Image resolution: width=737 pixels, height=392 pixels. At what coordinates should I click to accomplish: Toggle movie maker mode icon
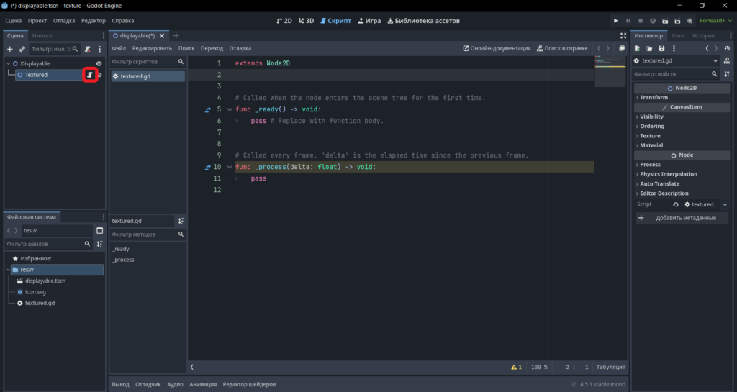coord(689,21)
